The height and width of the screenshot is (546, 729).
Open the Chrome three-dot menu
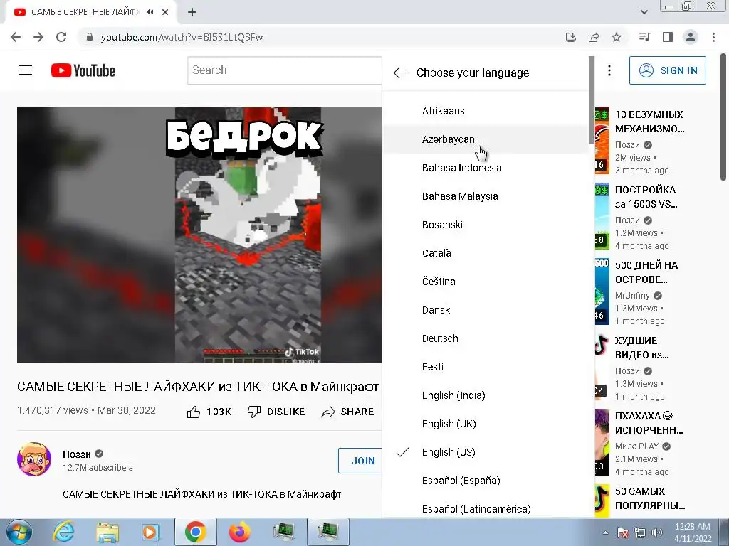(713, 37)
